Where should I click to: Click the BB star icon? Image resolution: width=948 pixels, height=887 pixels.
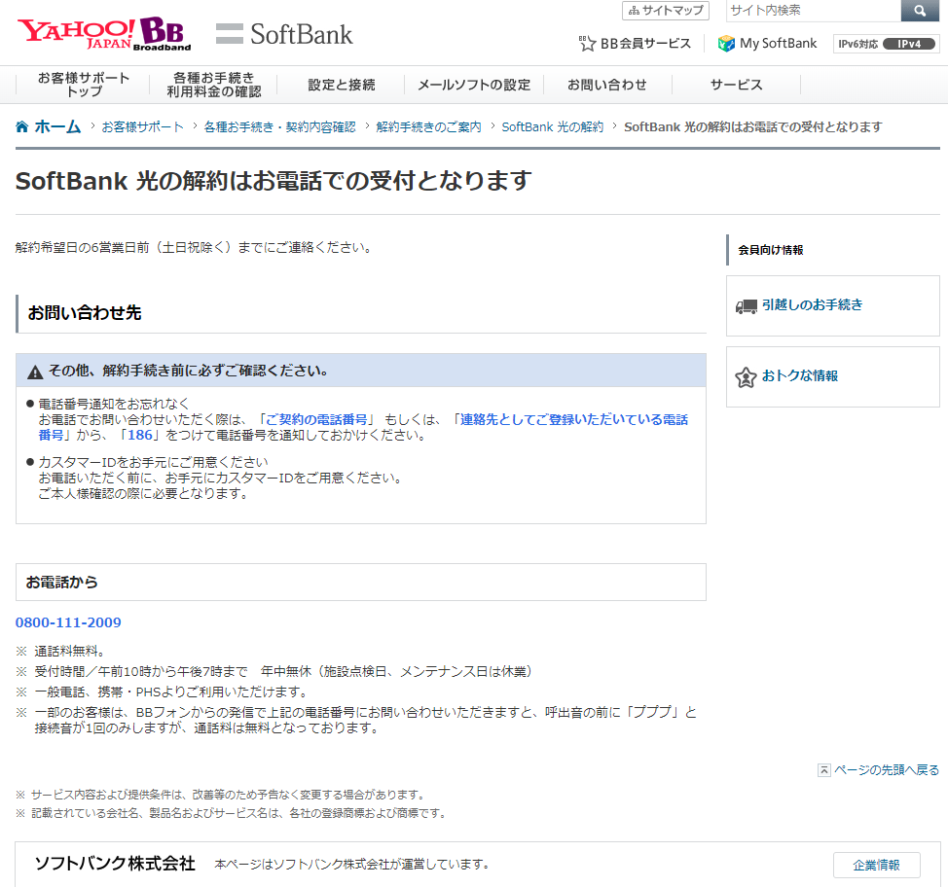point(587,44)
